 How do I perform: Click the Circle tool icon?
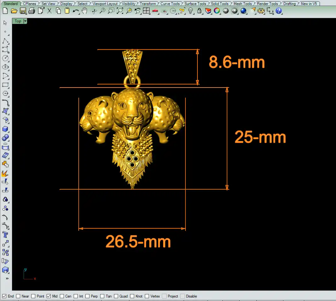(5, 58)
